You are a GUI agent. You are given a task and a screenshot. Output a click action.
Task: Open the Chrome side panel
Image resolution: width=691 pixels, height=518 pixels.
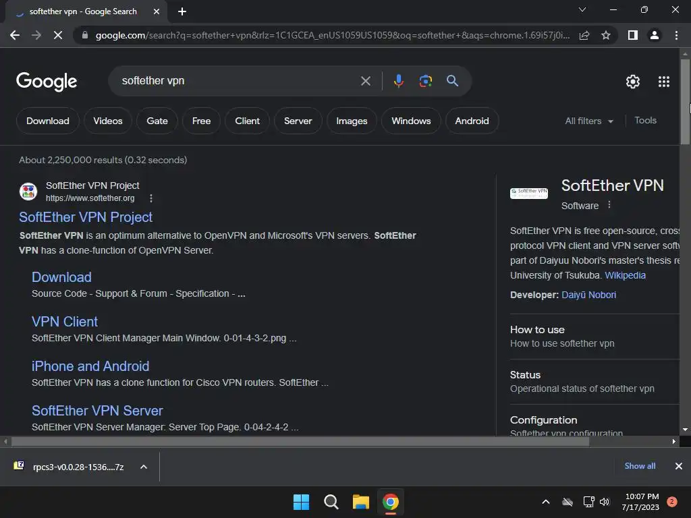tap(633, 35)
